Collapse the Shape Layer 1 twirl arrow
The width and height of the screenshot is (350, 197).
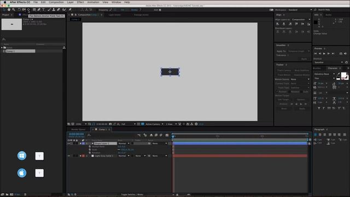point(80,143)
